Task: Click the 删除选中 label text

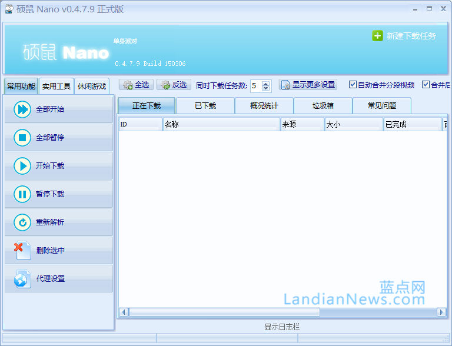Action: [51, 251]
